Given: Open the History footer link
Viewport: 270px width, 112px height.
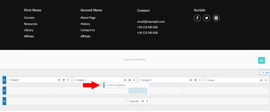Looking at the screenshot, I should pos(85,24).
